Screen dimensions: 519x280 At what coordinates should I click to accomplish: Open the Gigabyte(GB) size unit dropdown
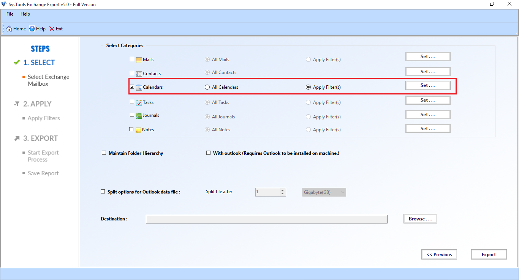click(x=324, y=192)
